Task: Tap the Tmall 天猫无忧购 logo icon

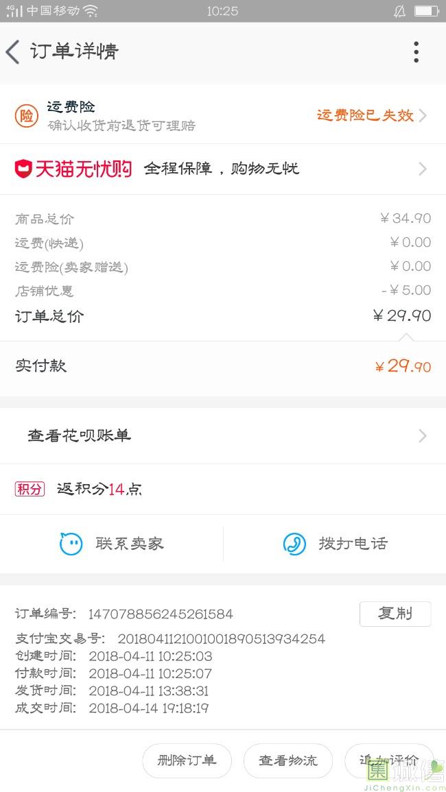Action: point(24,169)
